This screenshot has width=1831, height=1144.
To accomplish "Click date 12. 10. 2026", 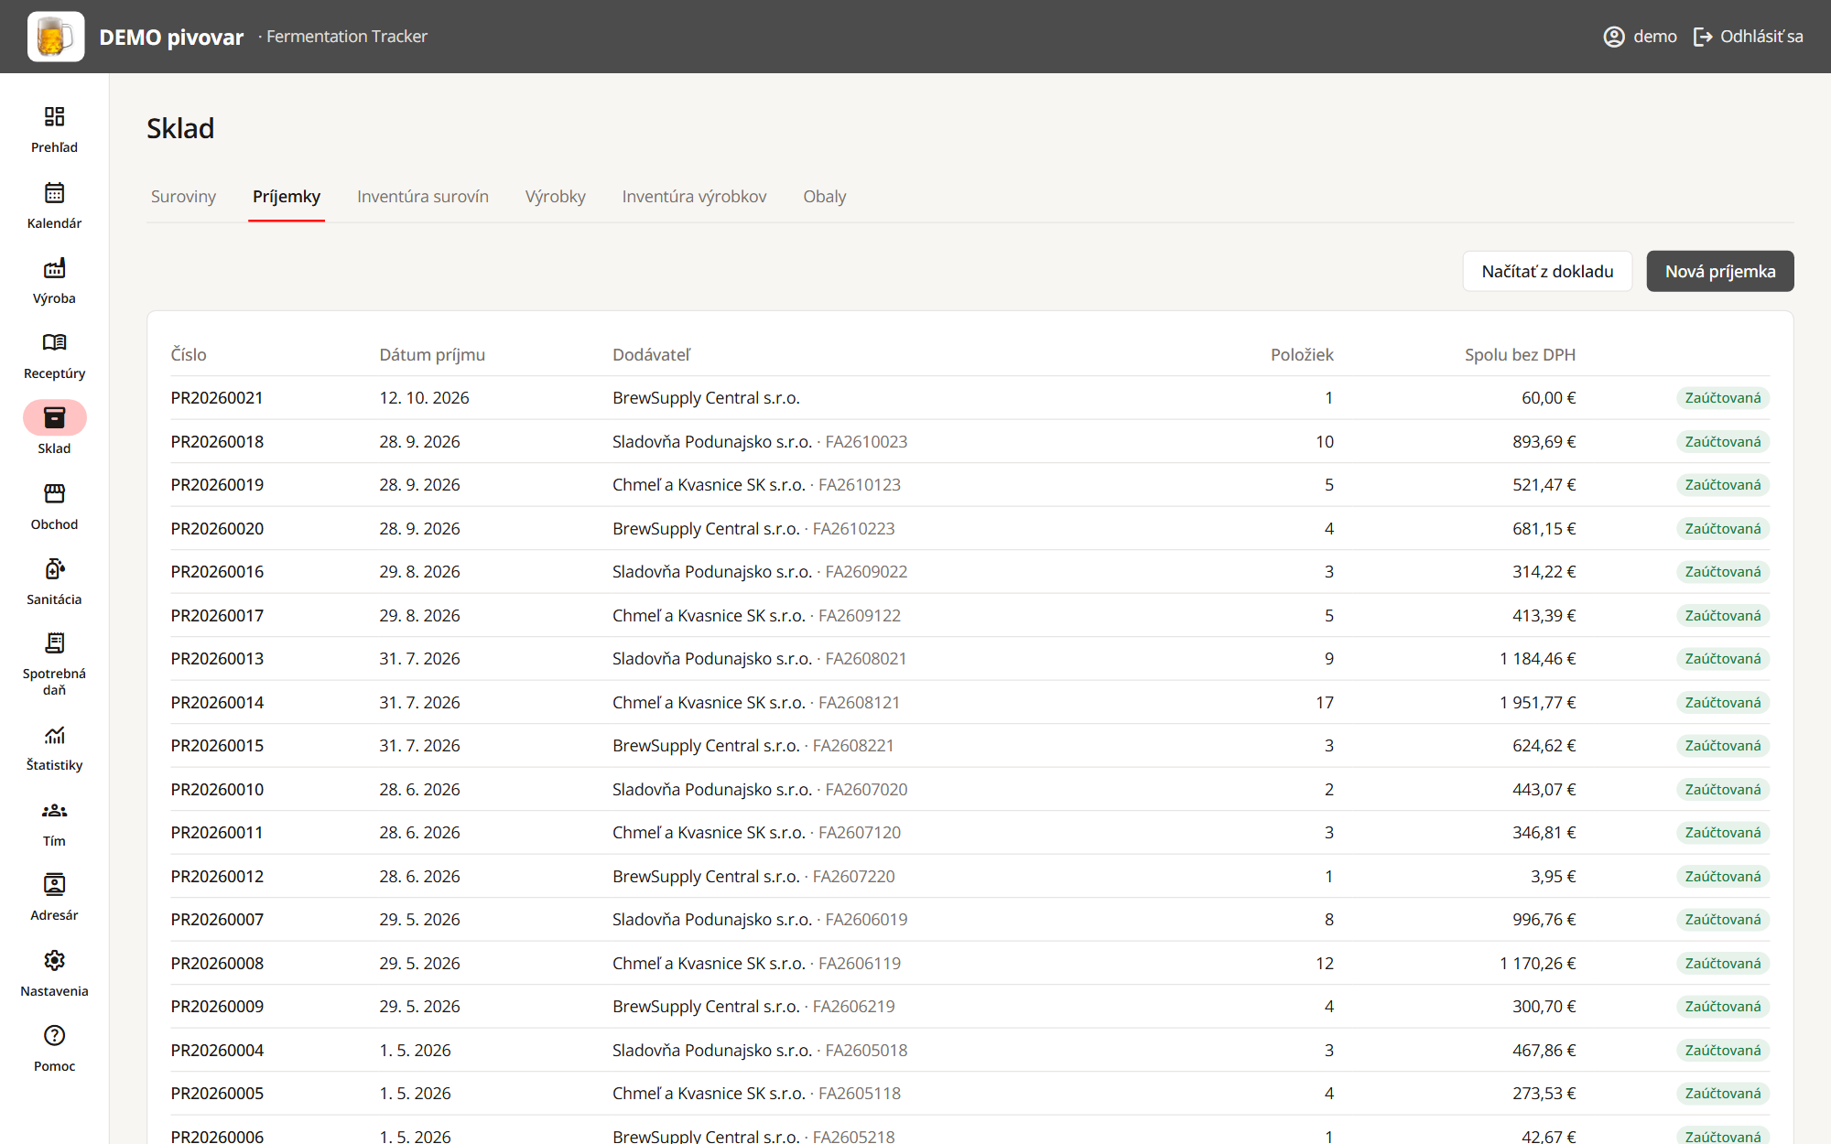I will point(424,398).
